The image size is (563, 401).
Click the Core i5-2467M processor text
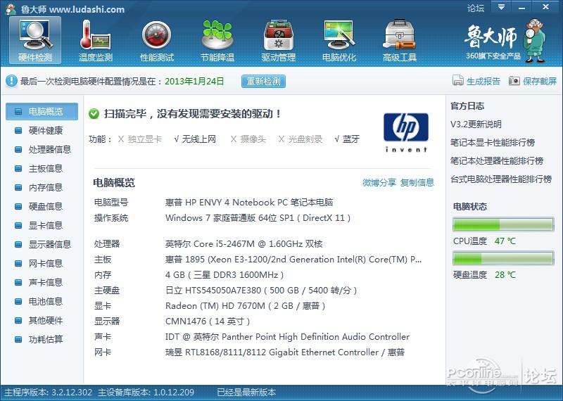tap(243, 244)
